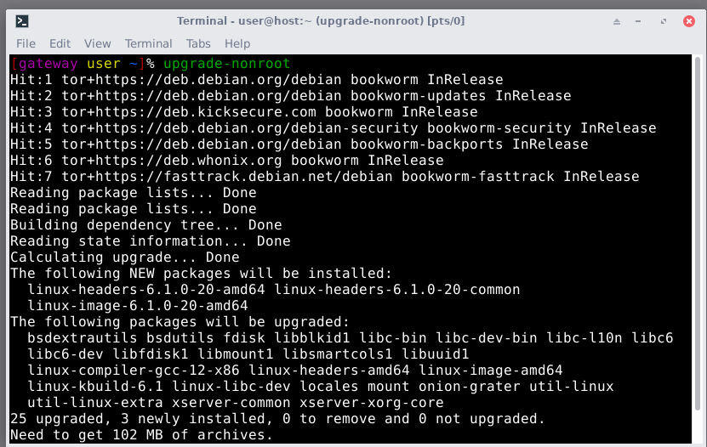Click 'Building dependency tree... Done' line
The height and width of the screenshot is (447, 707).
coord(146,224)
